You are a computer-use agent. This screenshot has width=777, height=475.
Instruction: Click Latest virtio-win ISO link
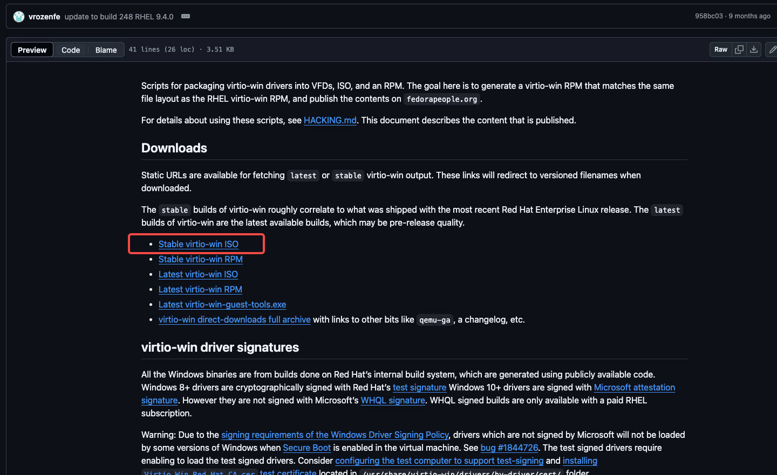(x=198, y=274)
